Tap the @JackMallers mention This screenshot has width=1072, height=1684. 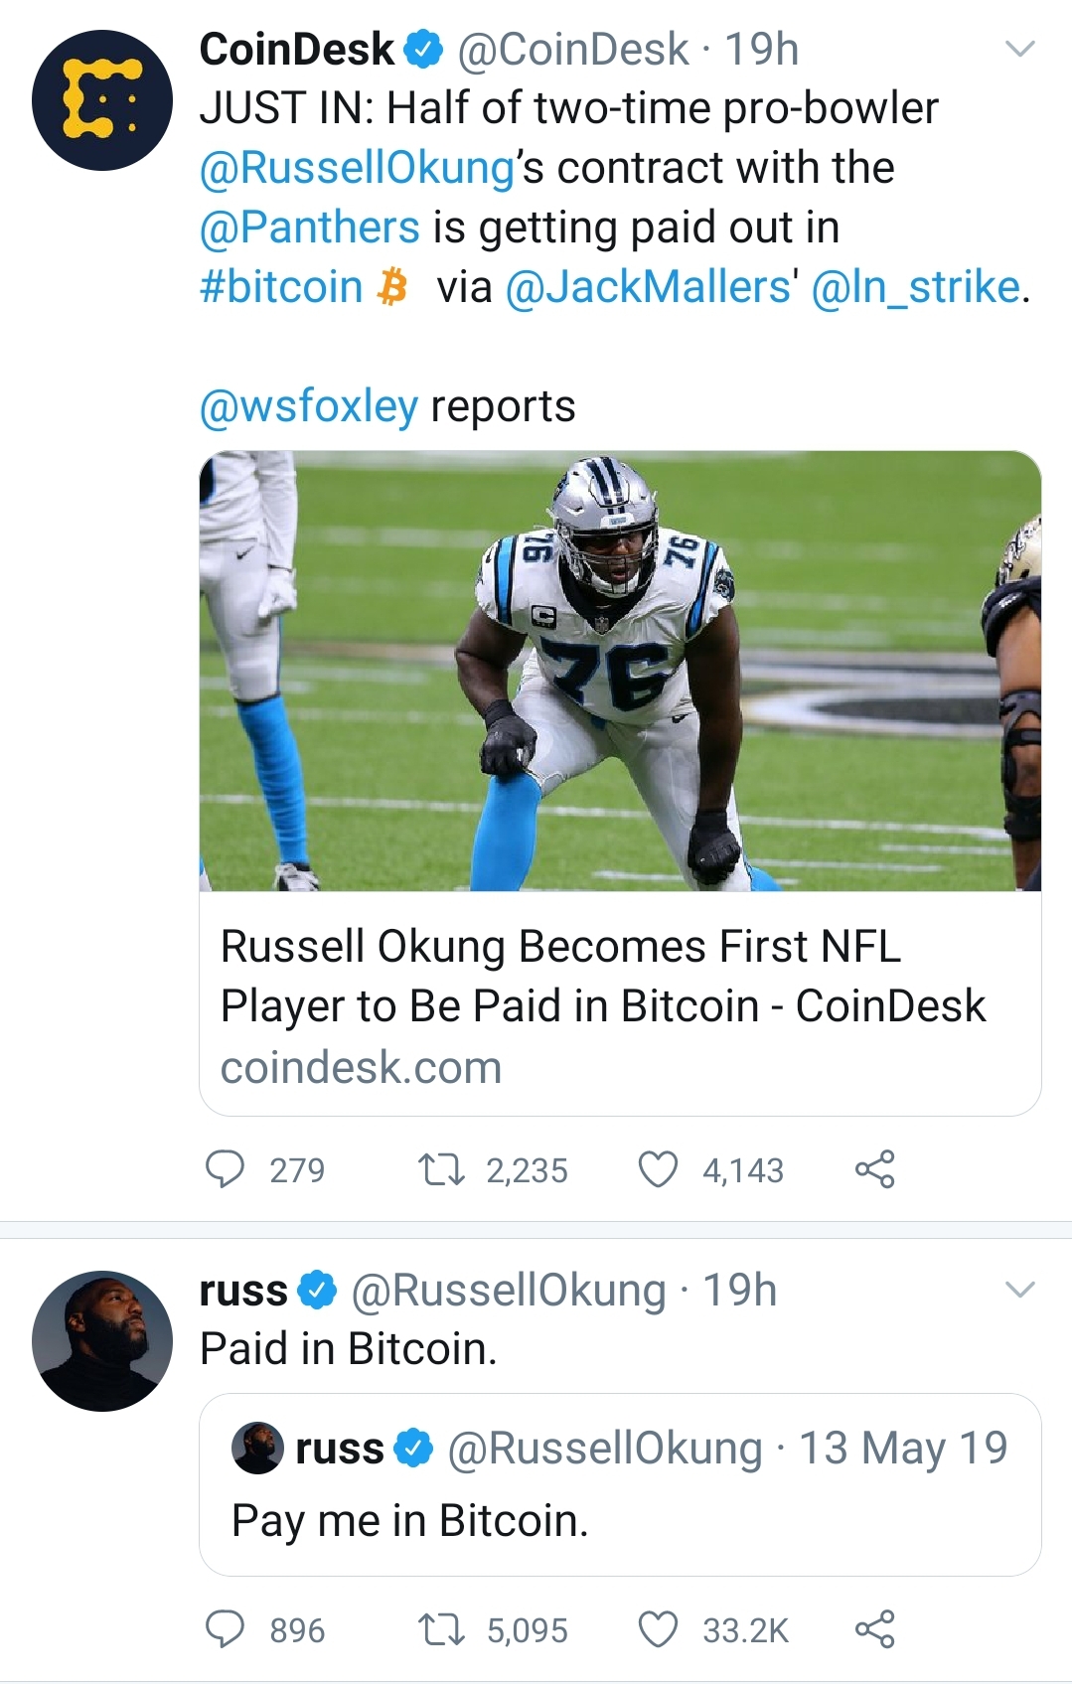coord(648,287)
